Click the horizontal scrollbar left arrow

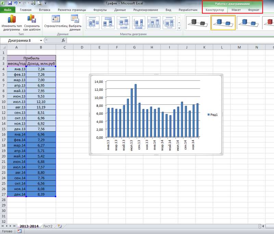click(x=263, y=226)
